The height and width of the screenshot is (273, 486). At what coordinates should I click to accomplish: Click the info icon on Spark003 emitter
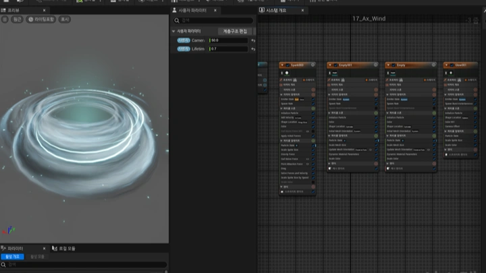tap(313, 65)
